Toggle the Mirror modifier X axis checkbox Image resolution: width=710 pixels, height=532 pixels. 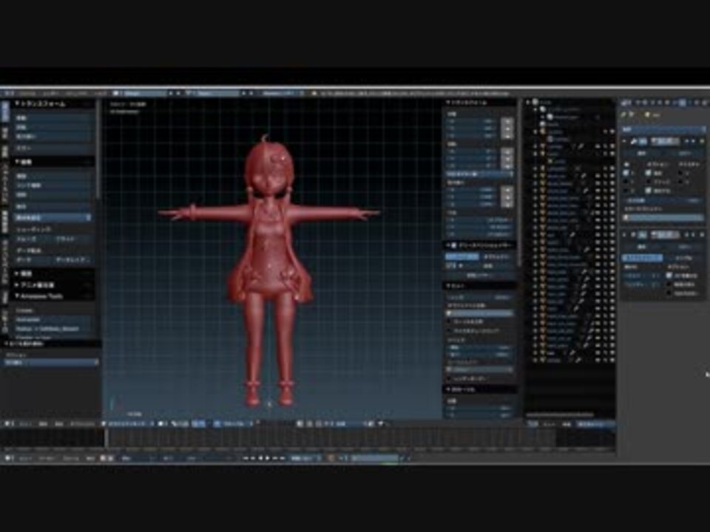click(626, 172)
